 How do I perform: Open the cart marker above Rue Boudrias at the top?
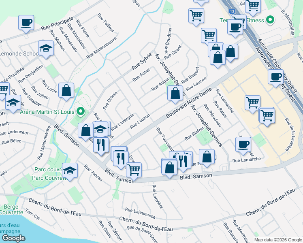tap(196, 16)
